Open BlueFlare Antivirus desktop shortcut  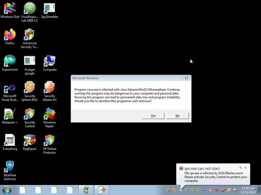[x=10, y=170]
